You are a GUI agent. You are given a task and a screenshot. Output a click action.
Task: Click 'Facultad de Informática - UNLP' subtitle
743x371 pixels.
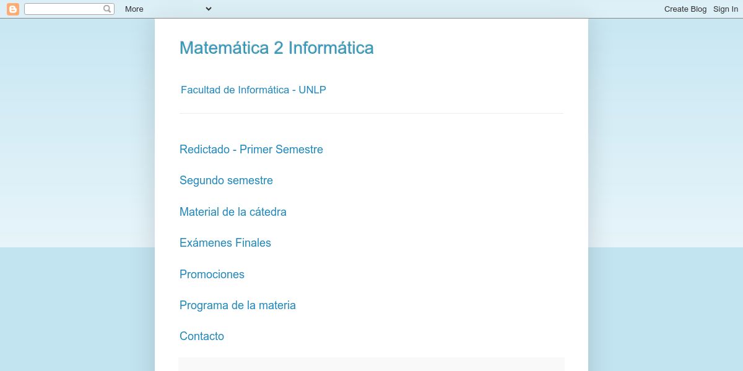[253, 90]
